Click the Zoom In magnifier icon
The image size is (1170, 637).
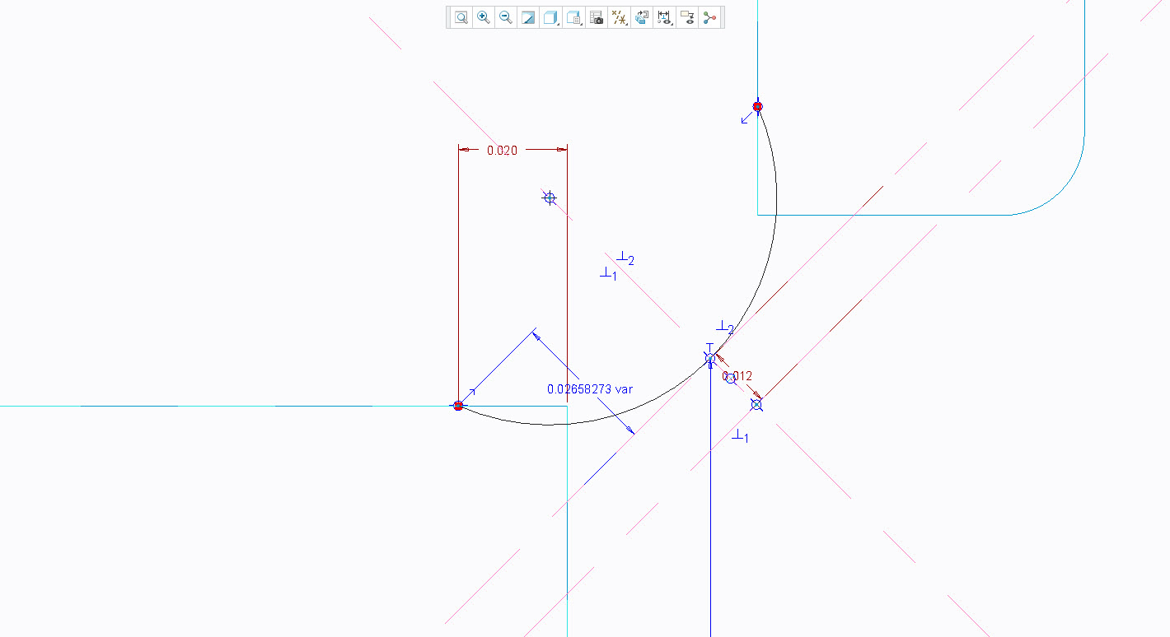point(484,17)
